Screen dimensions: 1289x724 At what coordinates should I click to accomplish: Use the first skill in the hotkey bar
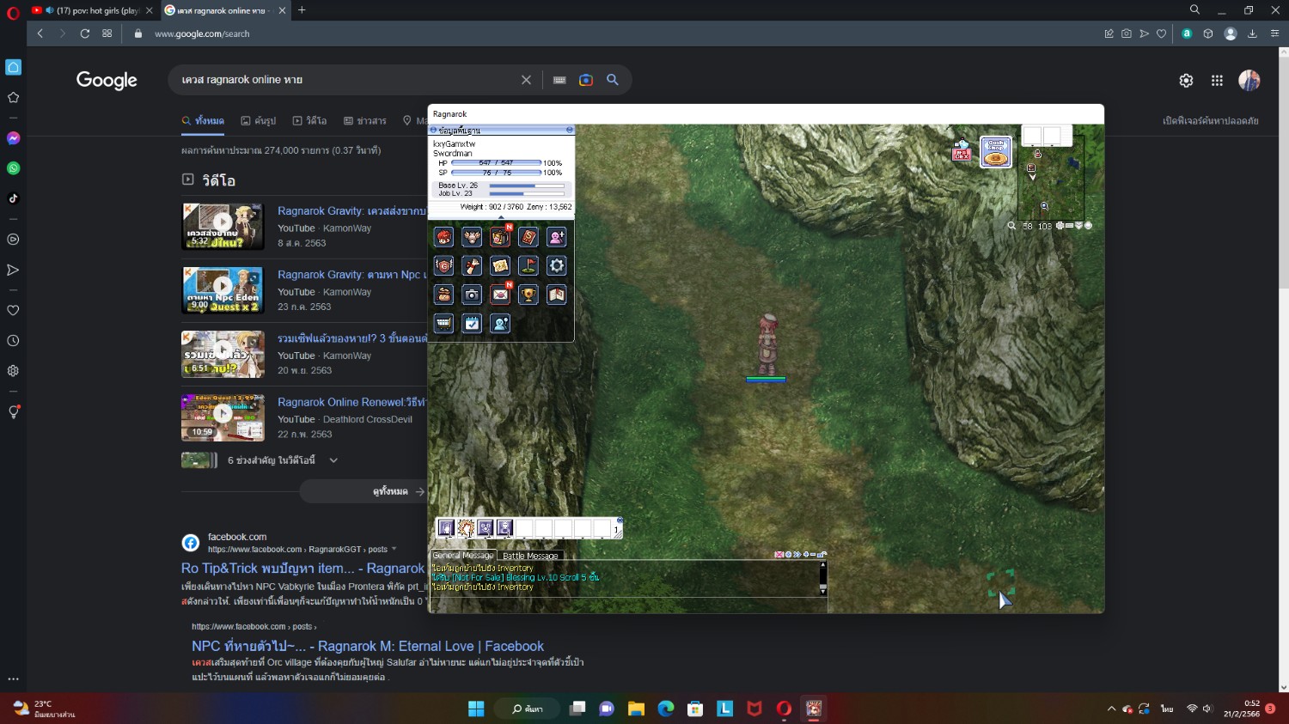[446, 527]
